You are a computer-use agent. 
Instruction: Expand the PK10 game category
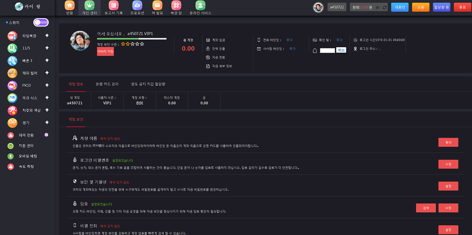coord(47,85)
